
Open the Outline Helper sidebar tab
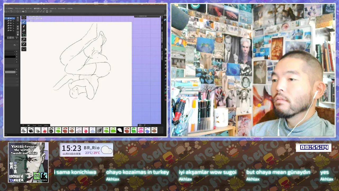click(x=162, y=55)
